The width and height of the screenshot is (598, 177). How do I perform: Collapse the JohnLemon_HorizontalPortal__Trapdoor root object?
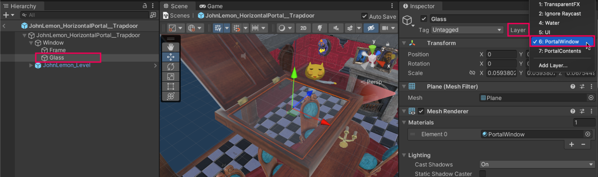tap(25, 35)
